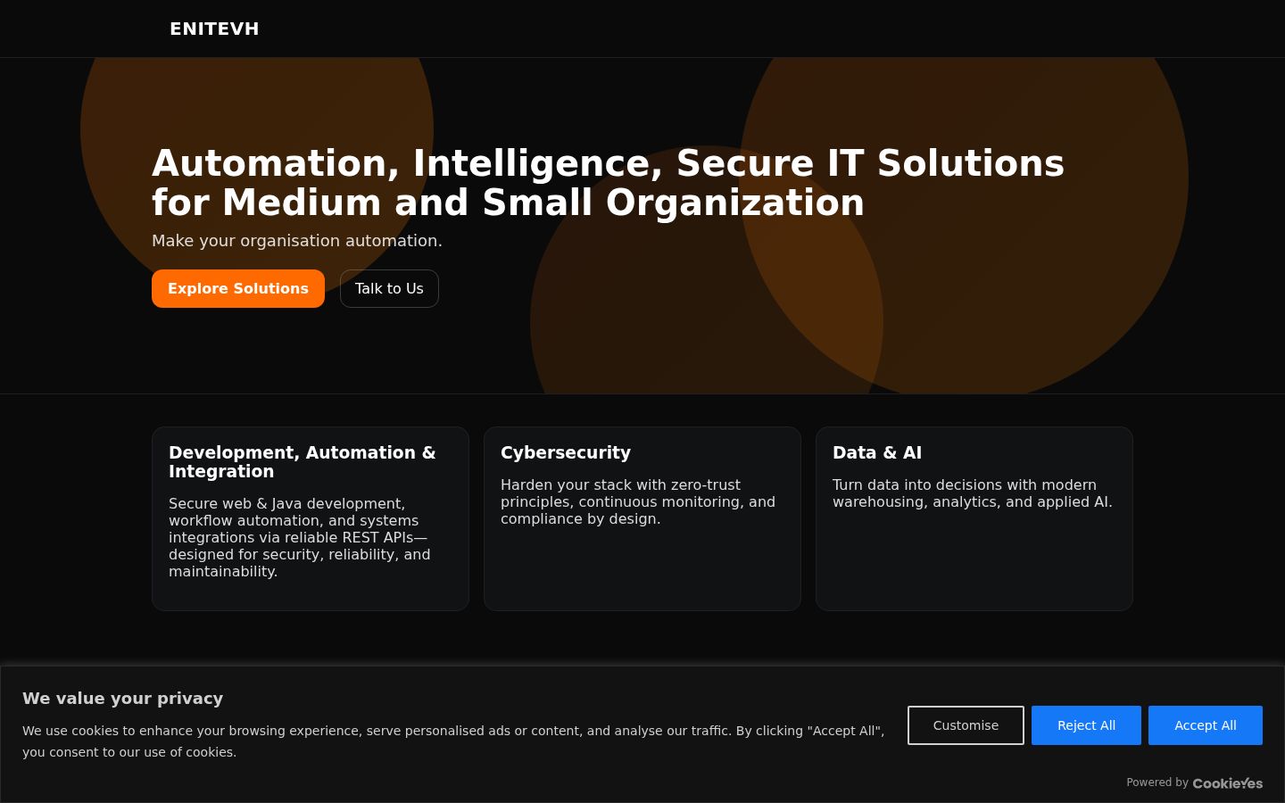The height and width of the screenshot is (803, 1285).
Task: Click the cookie consent explanation paragraph
Action: 453,741
